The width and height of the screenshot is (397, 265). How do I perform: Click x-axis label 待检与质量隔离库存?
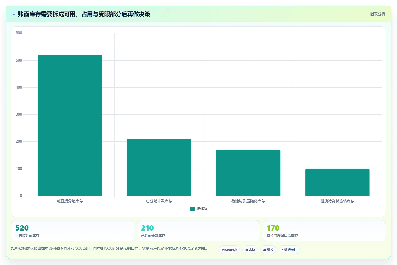pyautogui.click(x=248, y=201)
